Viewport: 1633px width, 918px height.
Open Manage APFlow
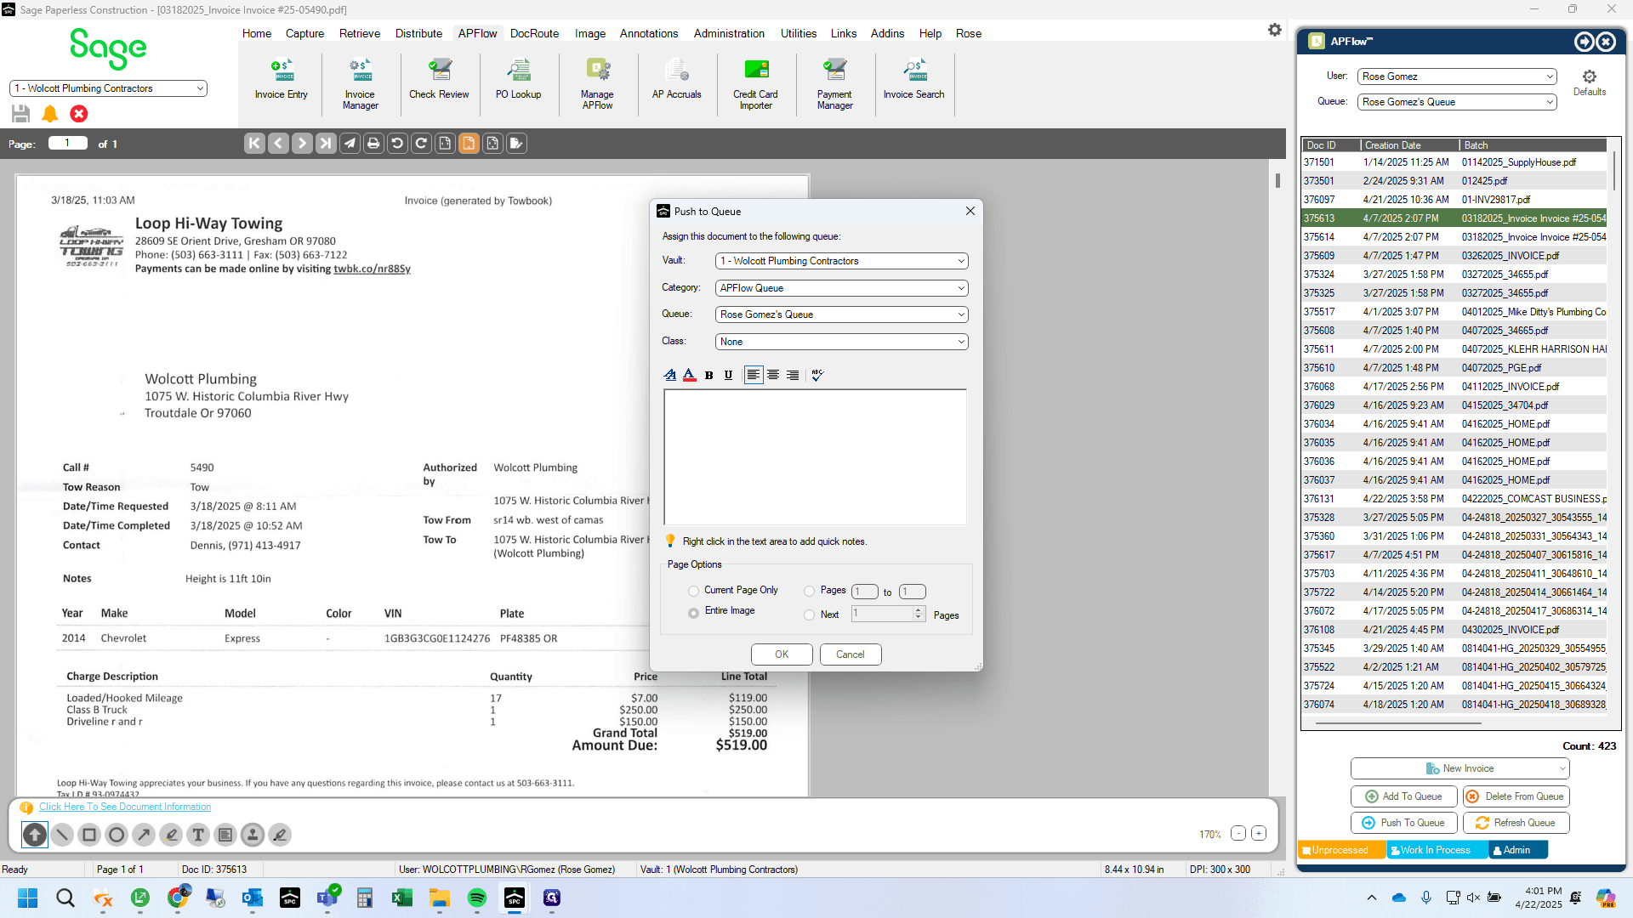pos(597,84)
